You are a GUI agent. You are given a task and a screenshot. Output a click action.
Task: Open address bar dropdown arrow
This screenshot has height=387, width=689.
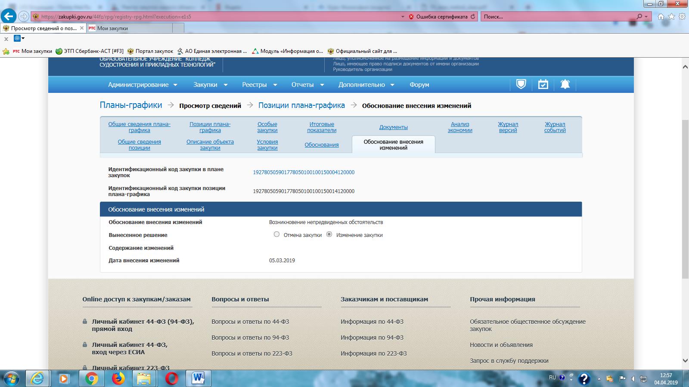(x=403, y=17)
